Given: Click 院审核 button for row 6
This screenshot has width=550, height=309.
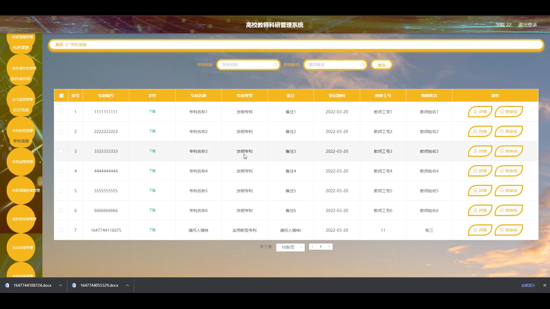Looking at the screenshot, I should coord(508,210).
